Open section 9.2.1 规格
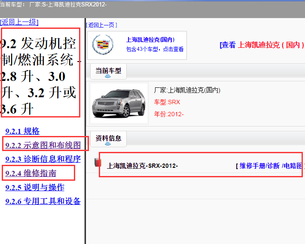Image resolution: width=305 pixels, height=244 pixels. click(22, 131)
